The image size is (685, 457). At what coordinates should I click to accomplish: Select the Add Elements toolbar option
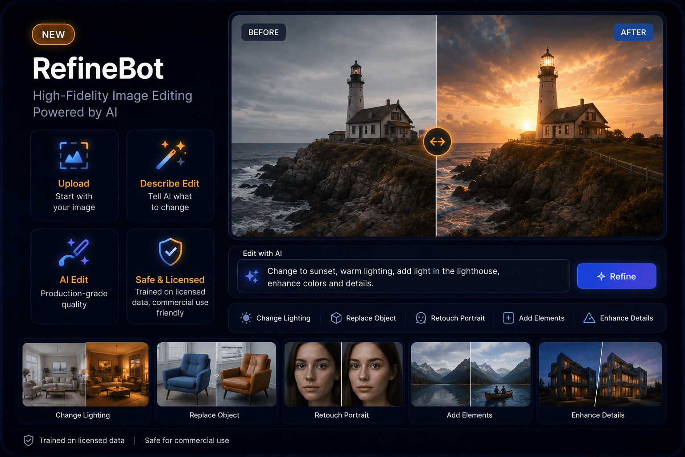click(x=533, y=318)
